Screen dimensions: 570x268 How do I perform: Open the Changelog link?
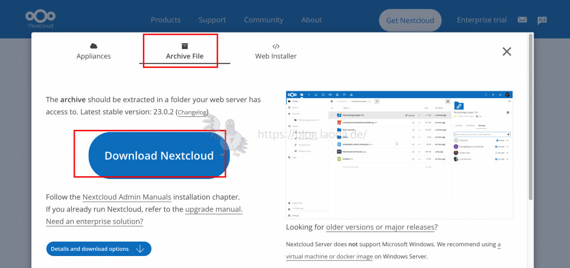point(192,112)
